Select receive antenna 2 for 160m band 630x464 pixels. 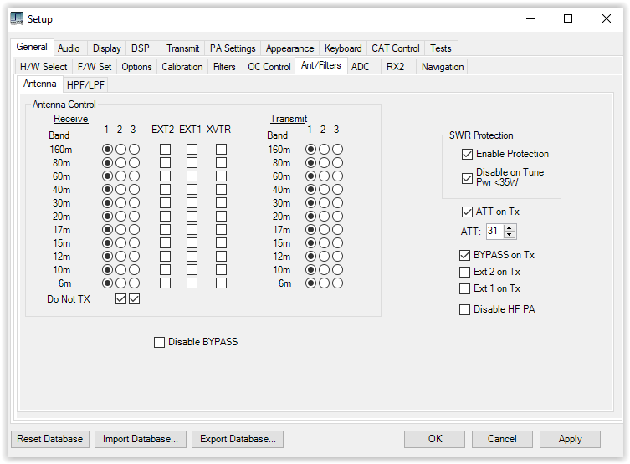coord(120,150)
